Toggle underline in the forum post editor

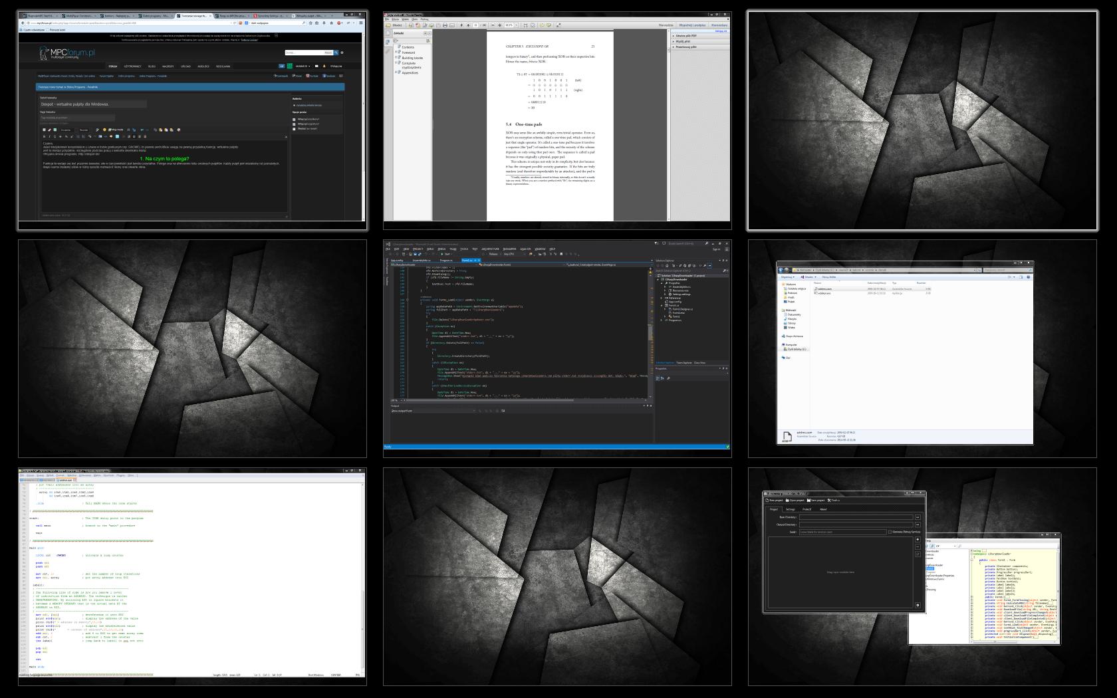pyautogui.click(x=55, y=136)
